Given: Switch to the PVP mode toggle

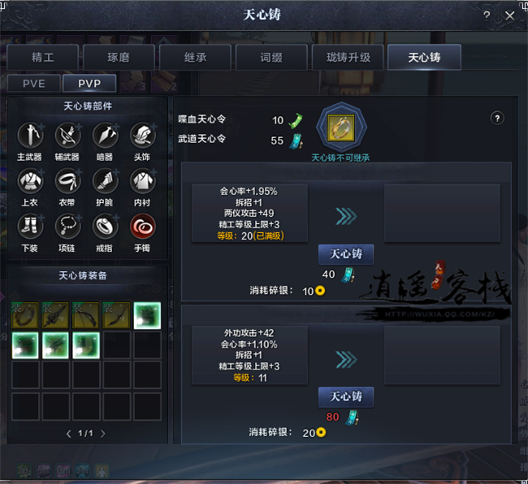Looking at the screenshot, I should click(89, 83).
